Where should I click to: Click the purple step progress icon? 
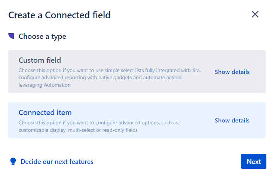coord(11,36)
